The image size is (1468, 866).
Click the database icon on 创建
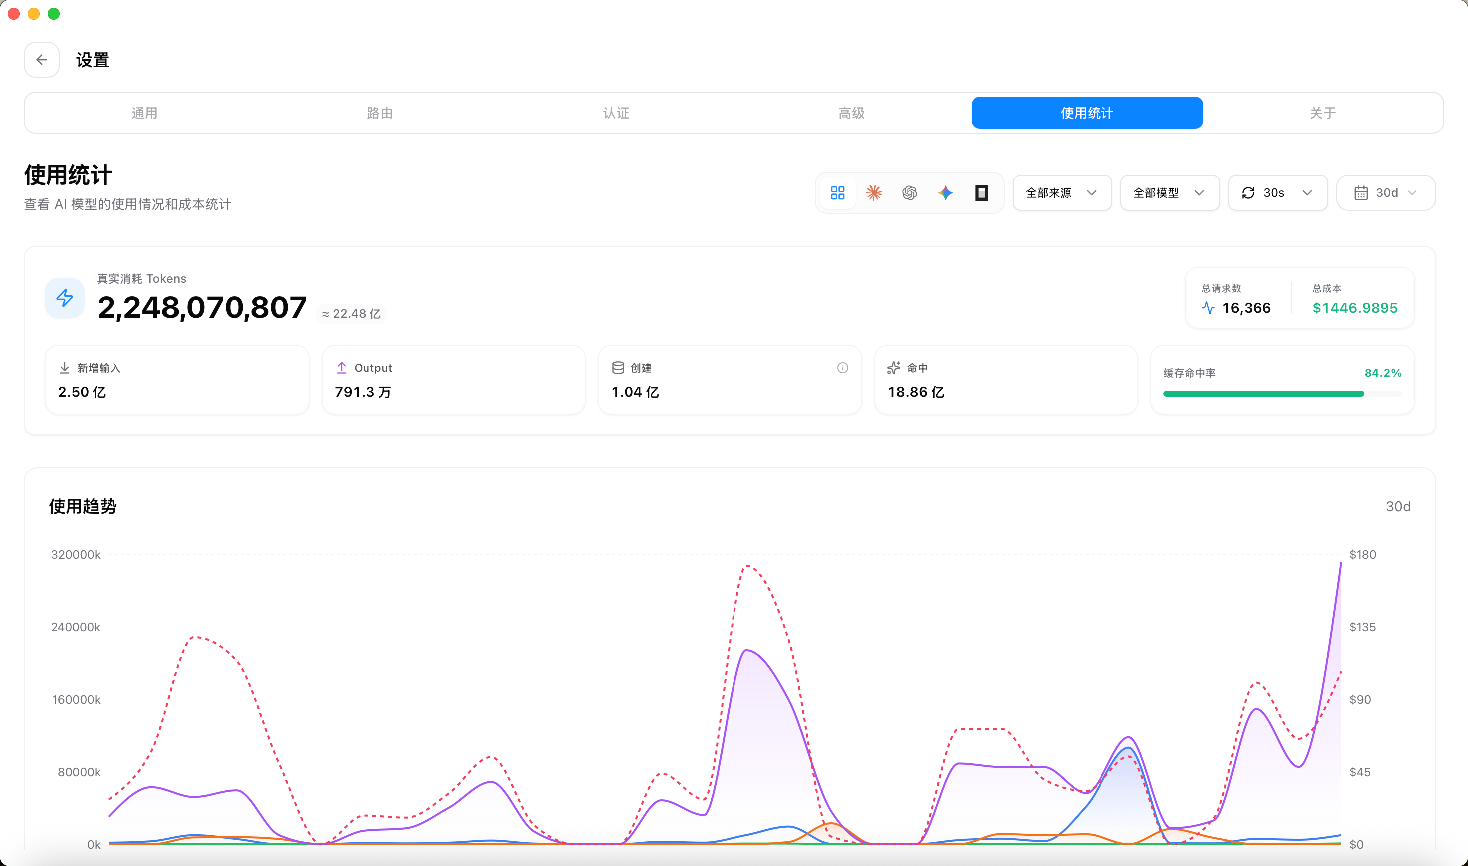(x=618, y=367)
